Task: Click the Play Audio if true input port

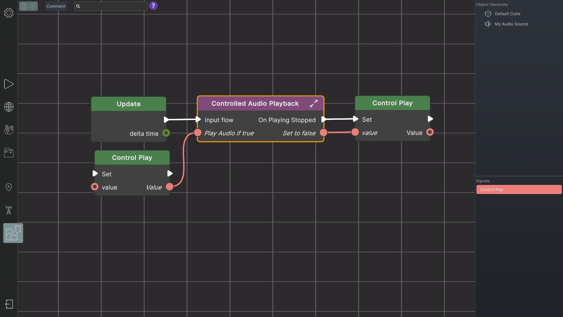Action: (x=198, y=133)
